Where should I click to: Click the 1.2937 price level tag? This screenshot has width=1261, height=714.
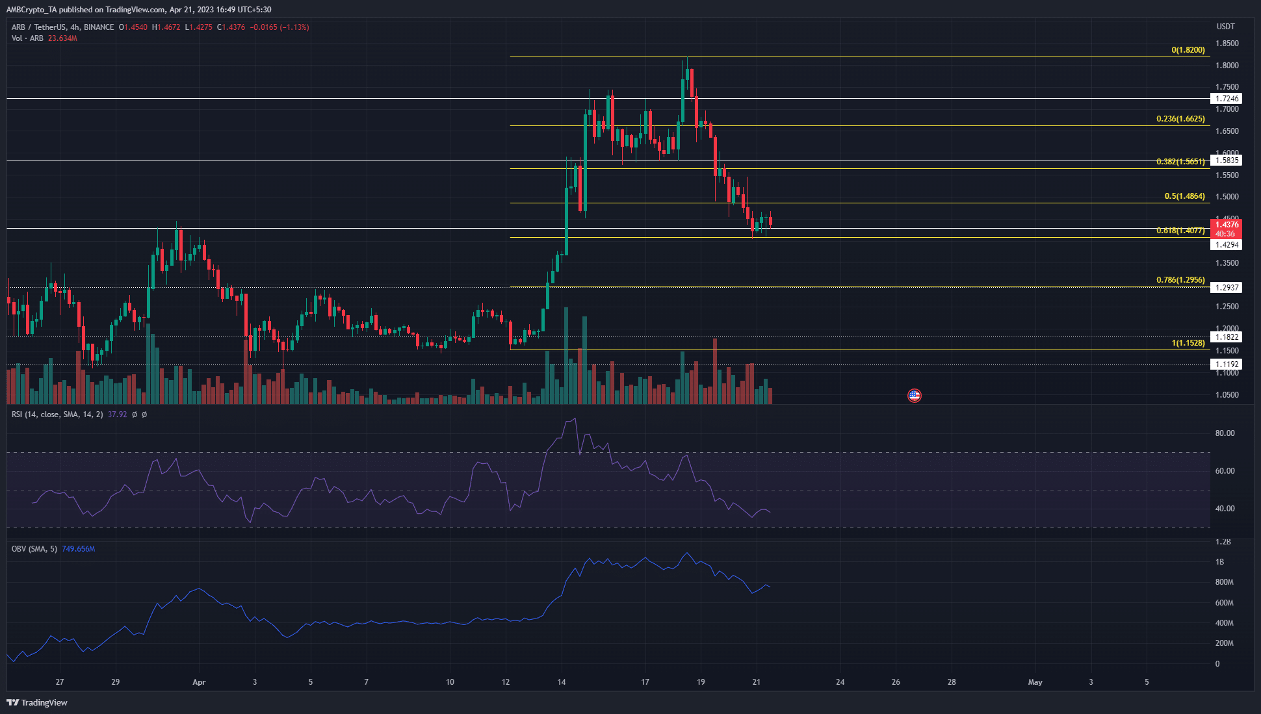(x=1226, y=287)
